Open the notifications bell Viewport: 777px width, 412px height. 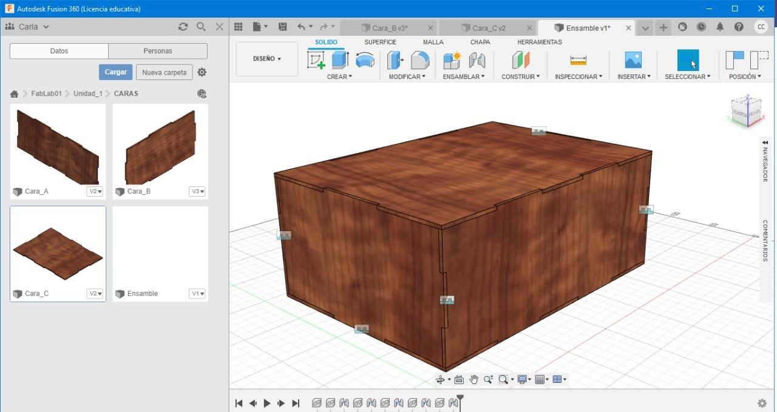point(720,27)
